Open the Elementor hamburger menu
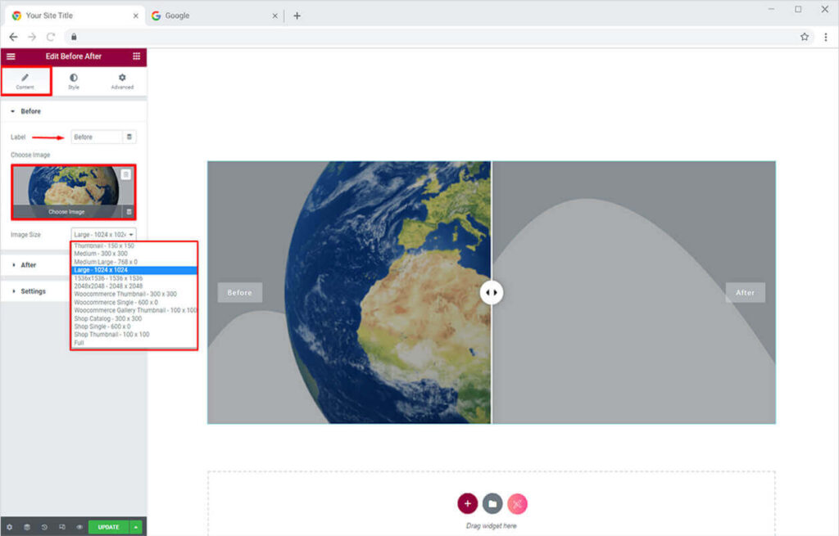 tap(11, 56)
